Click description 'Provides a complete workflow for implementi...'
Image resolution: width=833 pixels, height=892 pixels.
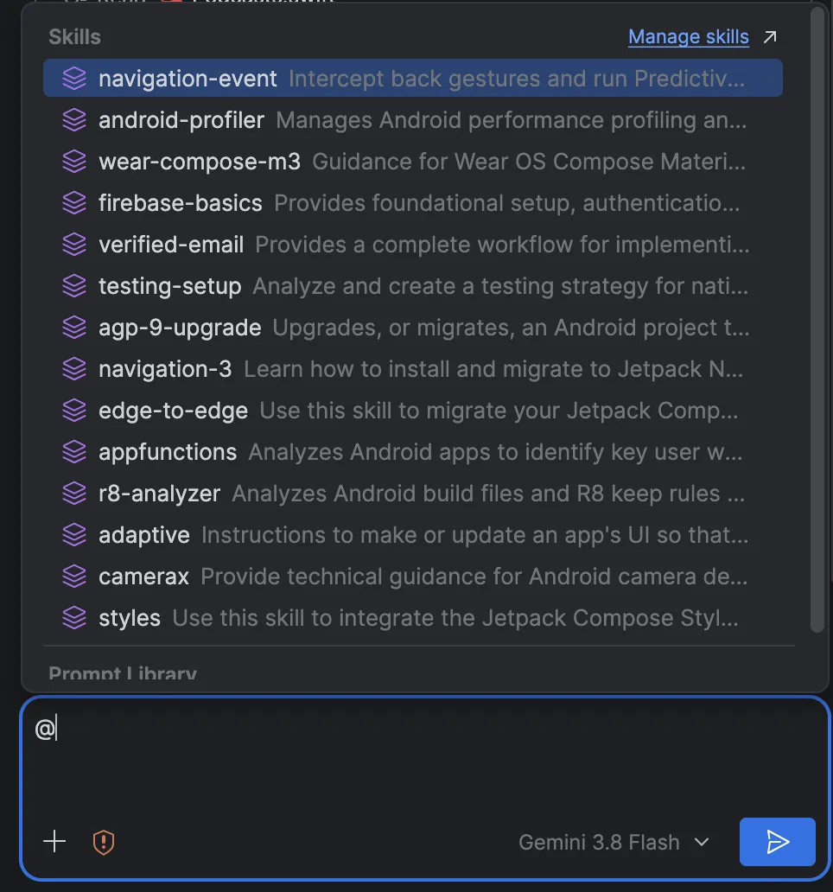click(502, 245)
